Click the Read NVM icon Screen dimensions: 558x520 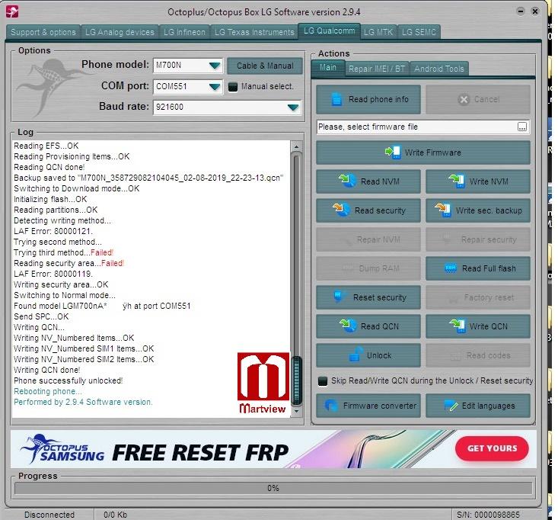coord(347,181)
